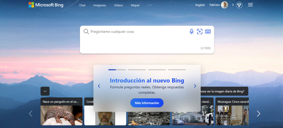Go to Imágenes in navigation
This screenshot has height=128, width=283.
(x=99, y=5)
